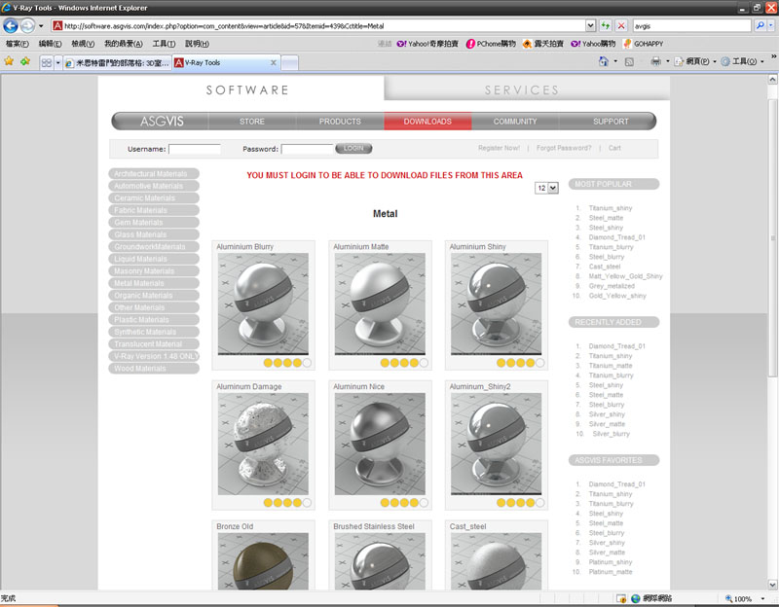Click the Refresh page icon
Viewport: 779px width, 607px height.
coord(605,25)
